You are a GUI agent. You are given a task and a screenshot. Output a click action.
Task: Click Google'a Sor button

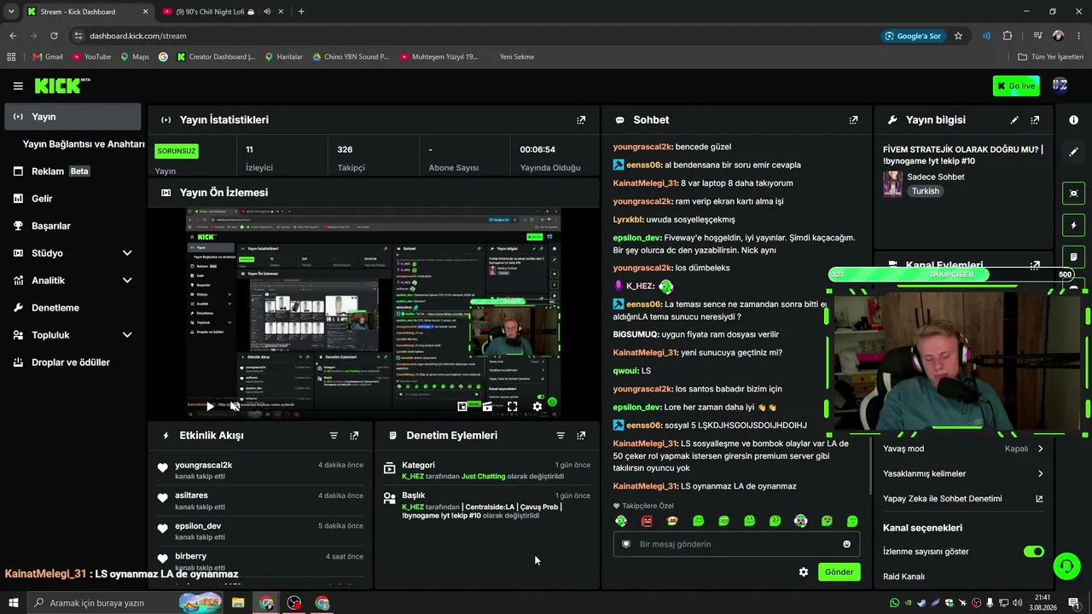click(x=913, y=36)
